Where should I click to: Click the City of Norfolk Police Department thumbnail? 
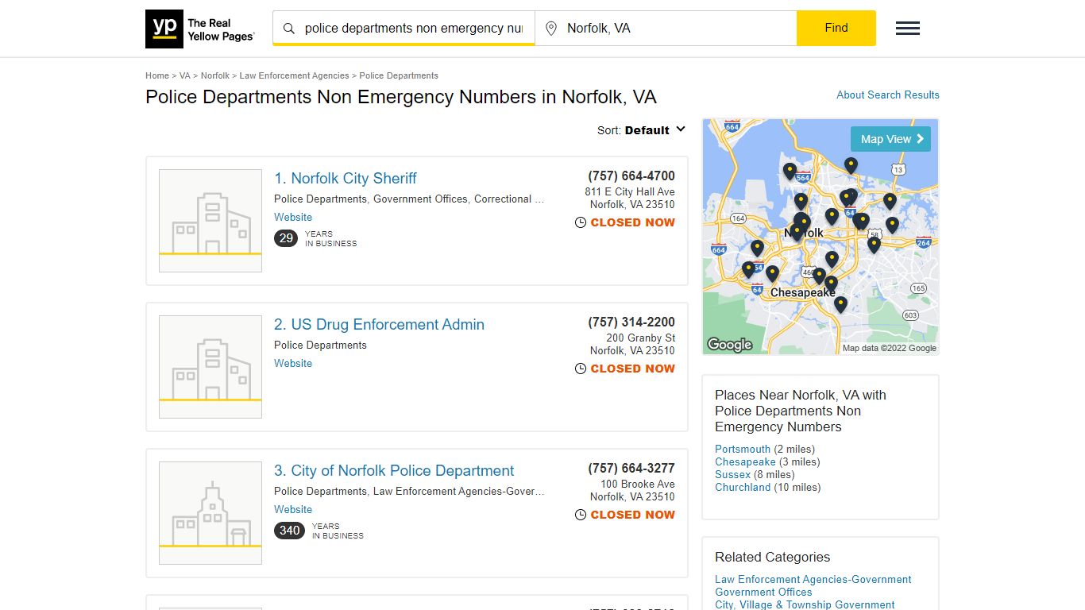tap(210, 513)
